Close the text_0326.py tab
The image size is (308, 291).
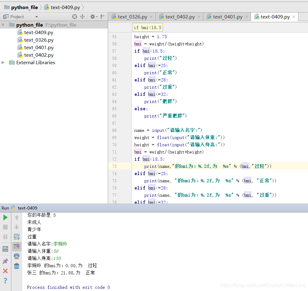pos(151,17)
